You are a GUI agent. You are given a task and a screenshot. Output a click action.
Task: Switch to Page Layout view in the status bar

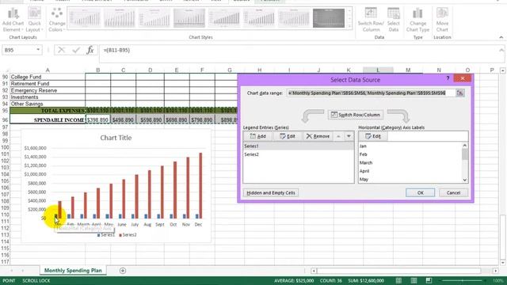coord(414,280)
